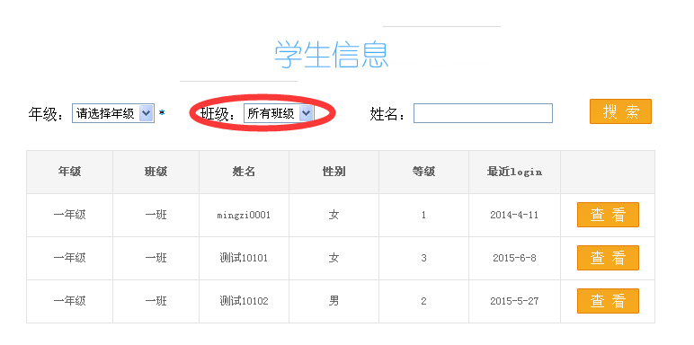Click the 姓名 column header
Viewport: 694px width, 345px height.
click(x=244, y=172)
